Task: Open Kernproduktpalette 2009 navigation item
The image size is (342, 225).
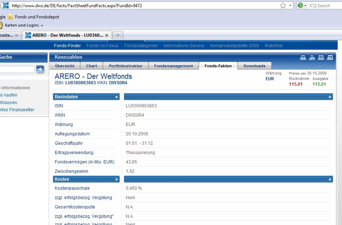Action: point(234,45)
